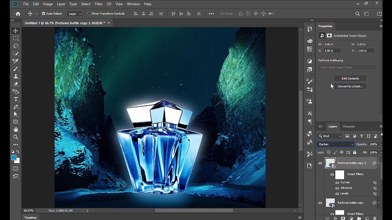Select the Pen tool
392x220 pixels.
point(16,107)
